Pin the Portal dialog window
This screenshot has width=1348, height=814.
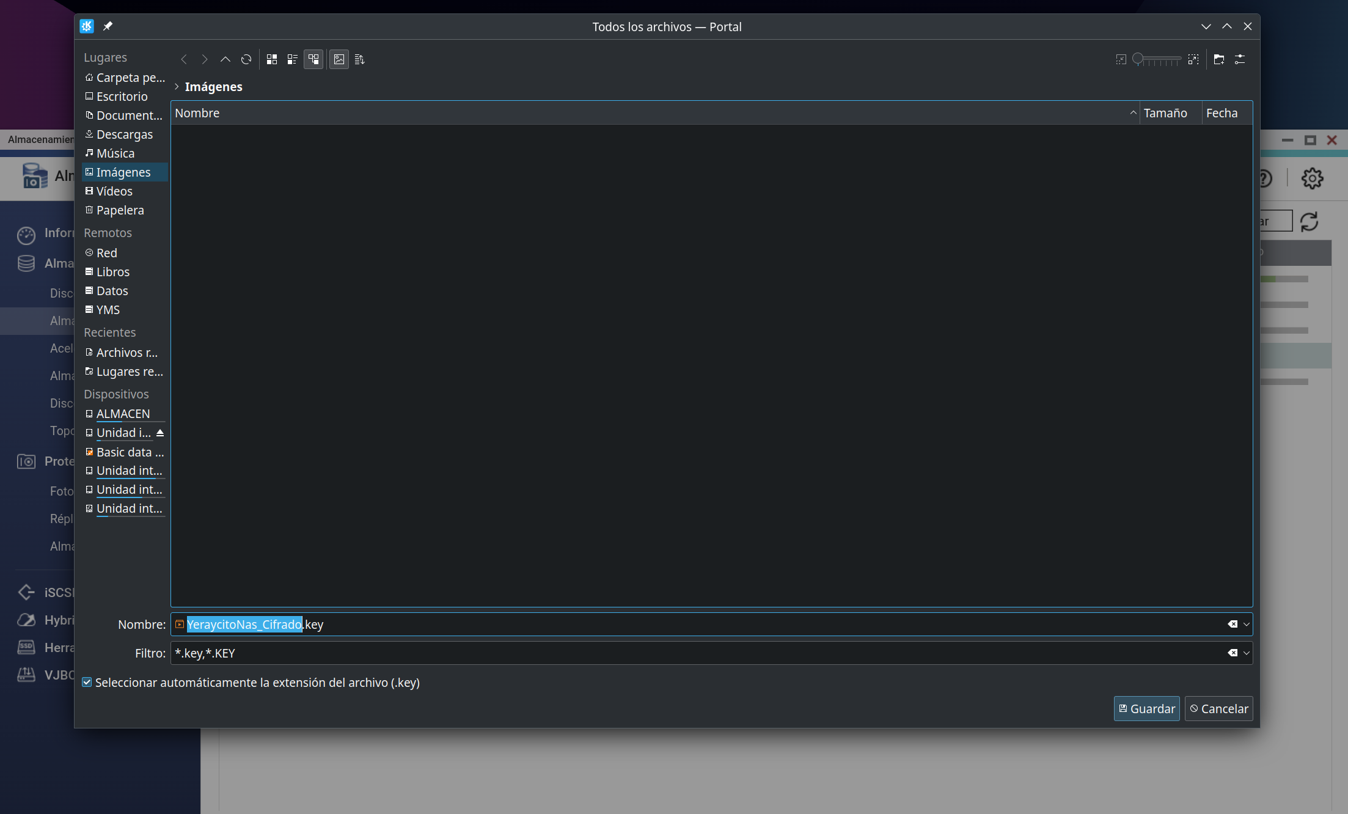click(108, 26)
